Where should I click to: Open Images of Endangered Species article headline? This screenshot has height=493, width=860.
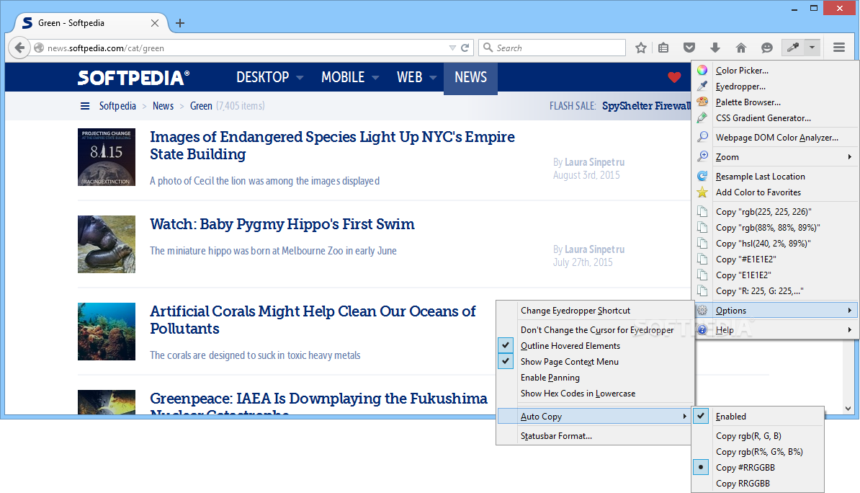tap(332, 146)
